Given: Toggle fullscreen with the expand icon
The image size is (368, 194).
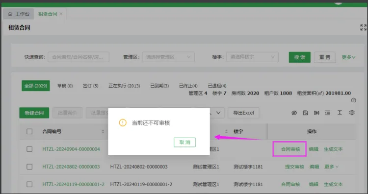Looking at the screenshot, I should click(363, 27).
